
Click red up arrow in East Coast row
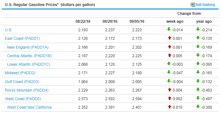[x=170, y=38]
